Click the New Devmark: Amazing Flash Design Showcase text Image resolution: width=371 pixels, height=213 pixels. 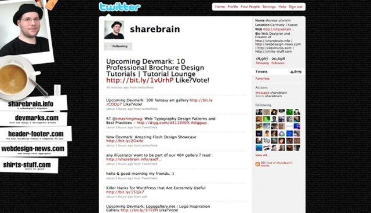tap(151, 137)
